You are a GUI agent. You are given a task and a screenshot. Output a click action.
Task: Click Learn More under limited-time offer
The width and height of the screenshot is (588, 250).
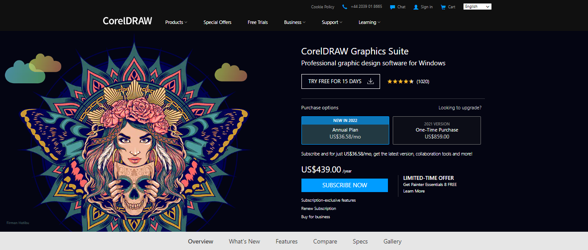point(414,191)
